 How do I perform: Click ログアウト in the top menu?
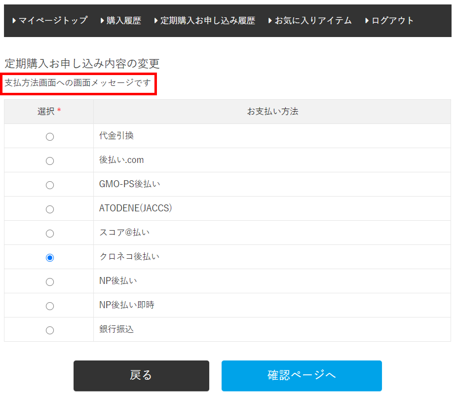390,21
